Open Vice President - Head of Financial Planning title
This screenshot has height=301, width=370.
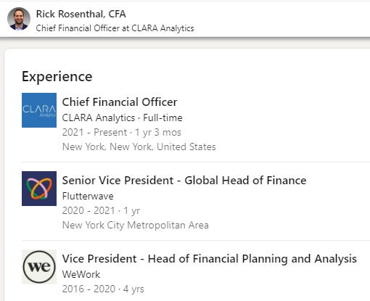pos(210,259)
